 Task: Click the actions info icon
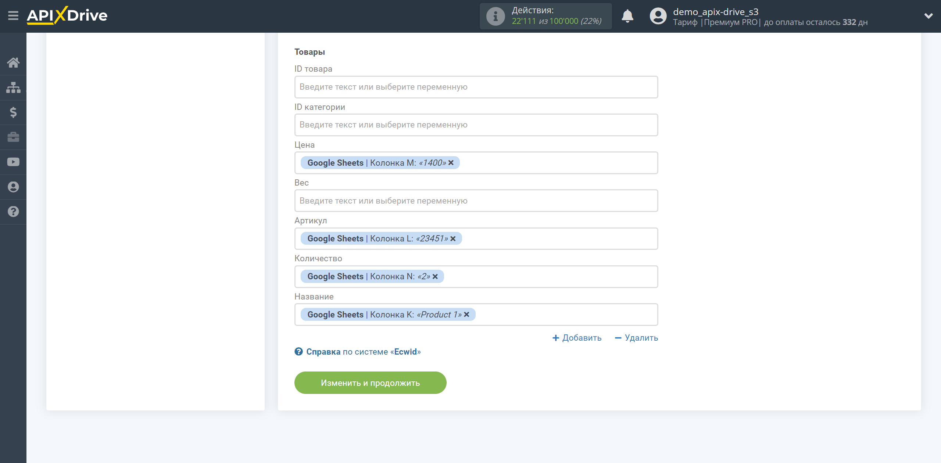pos(495,16)
